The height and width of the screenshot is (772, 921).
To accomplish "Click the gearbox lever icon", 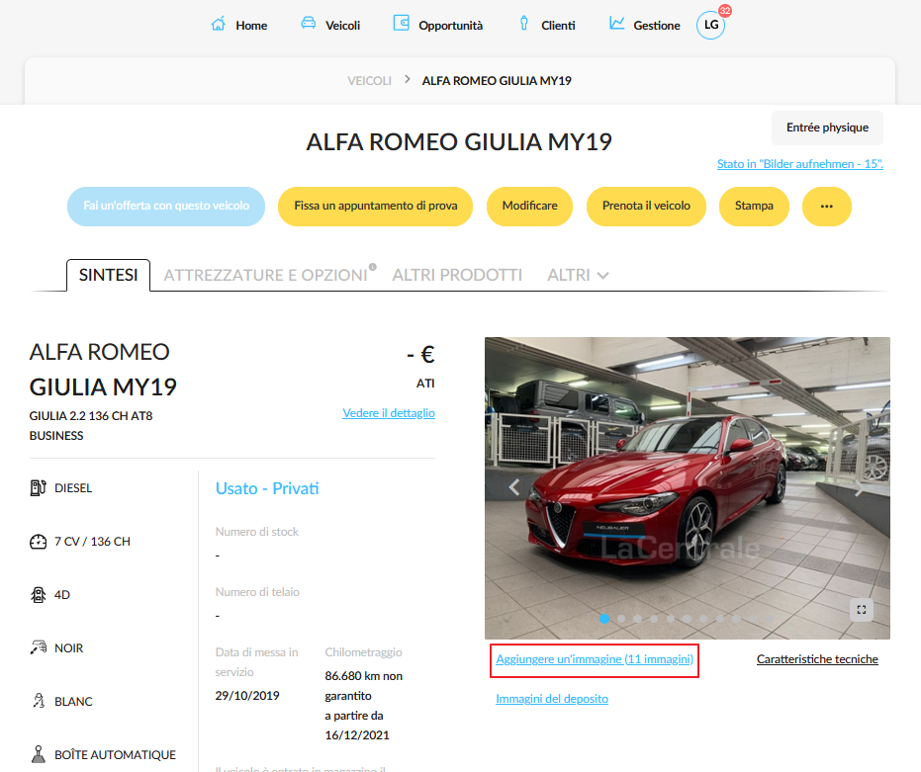I will click(x=39, y=754).
